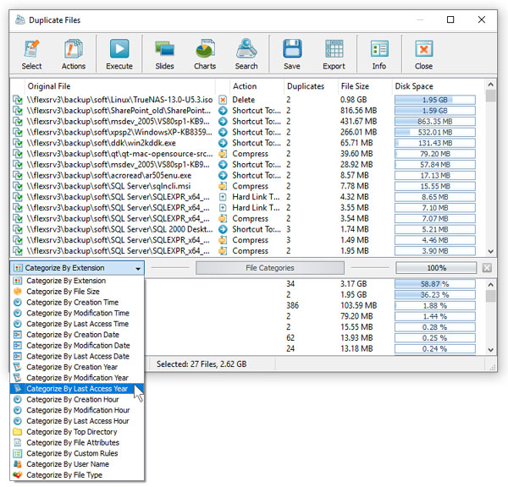Choose Categorize By Last Access Time

pos(77,324)
